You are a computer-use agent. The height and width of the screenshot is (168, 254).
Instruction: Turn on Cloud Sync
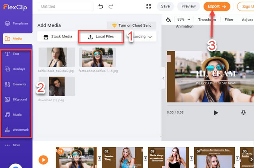[x=131, y=25]
